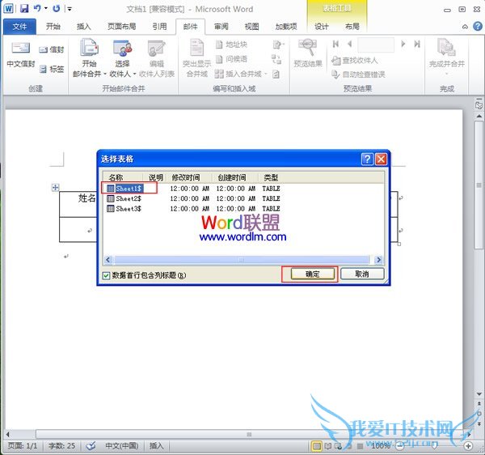The width and height of the screenshot is (485, 455).
Task: Go to previous record arrow icon
Action: tap(350, 44)
